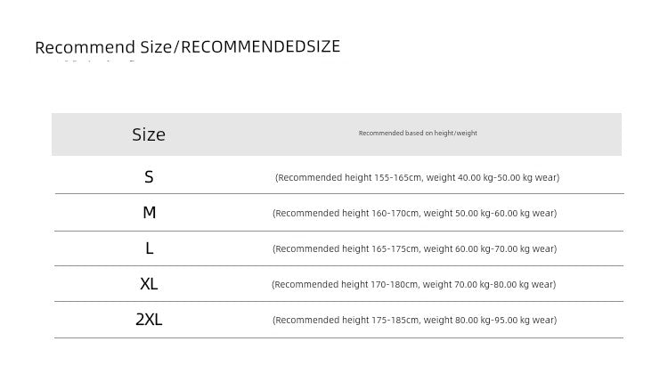This screenshot has width=668, height=374.
Task: Select the M size label
Action: (x=149, y=212)
